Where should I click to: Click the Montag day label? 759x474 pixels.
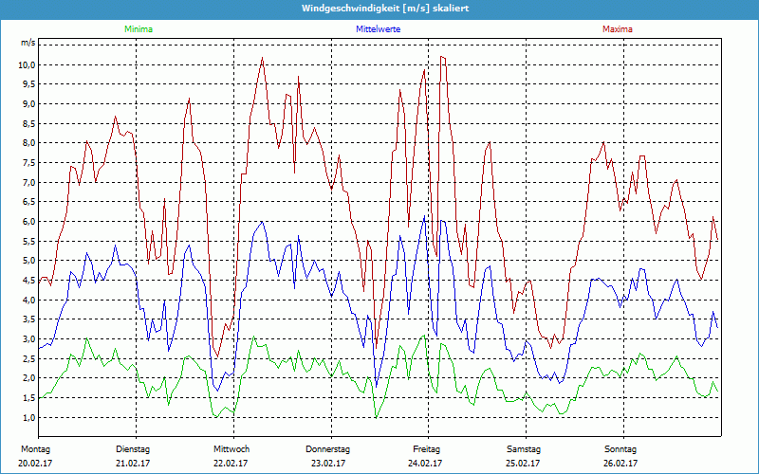click(x=35, y=449)
